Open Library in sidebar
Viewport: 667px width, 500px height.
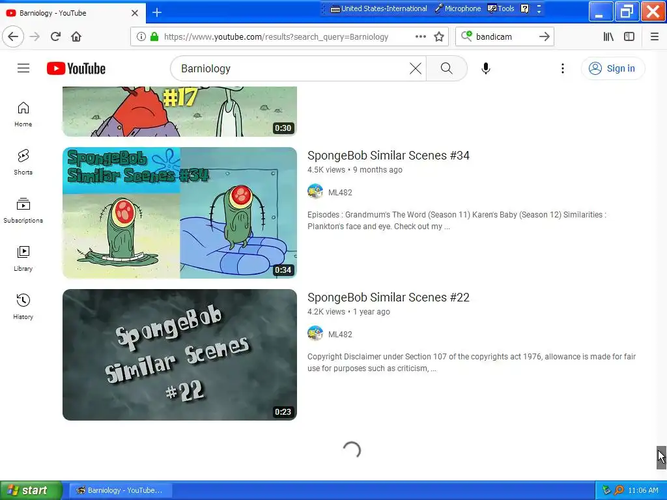coord(23,258)
